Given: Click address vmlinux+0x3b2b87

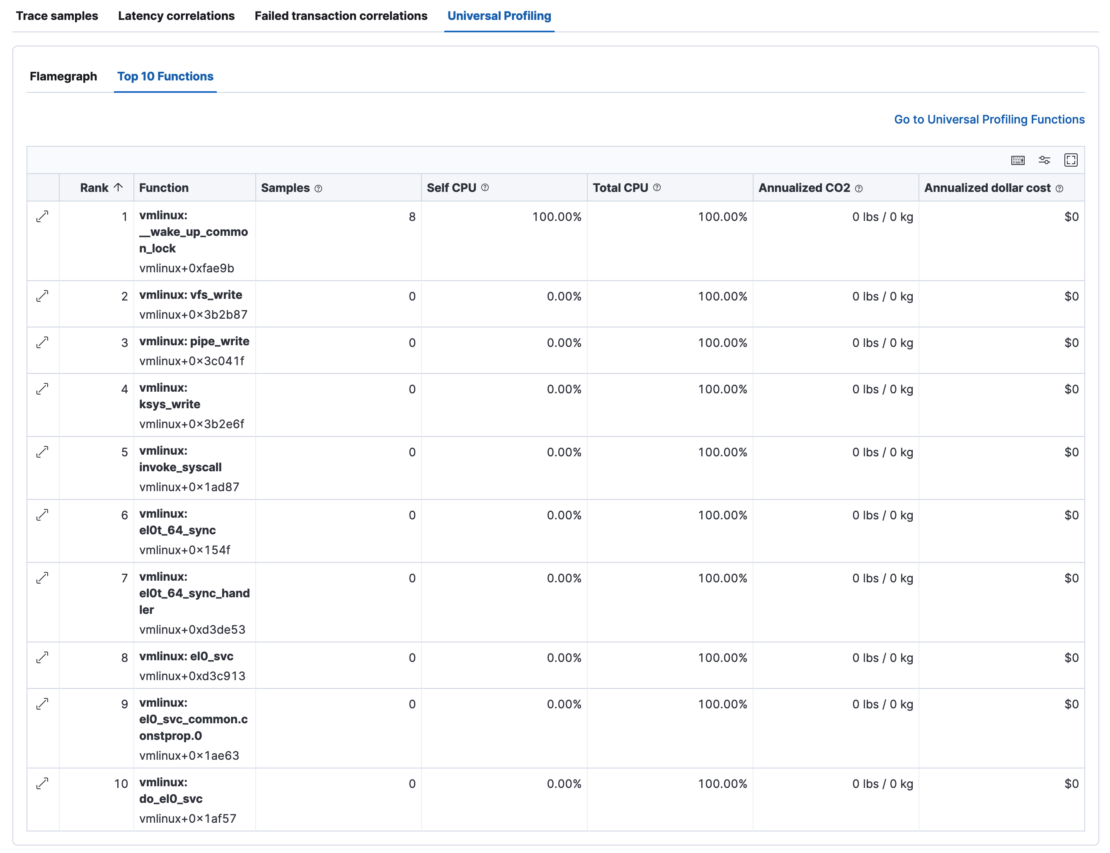Looking at the screenshot, I should (194, 315).
